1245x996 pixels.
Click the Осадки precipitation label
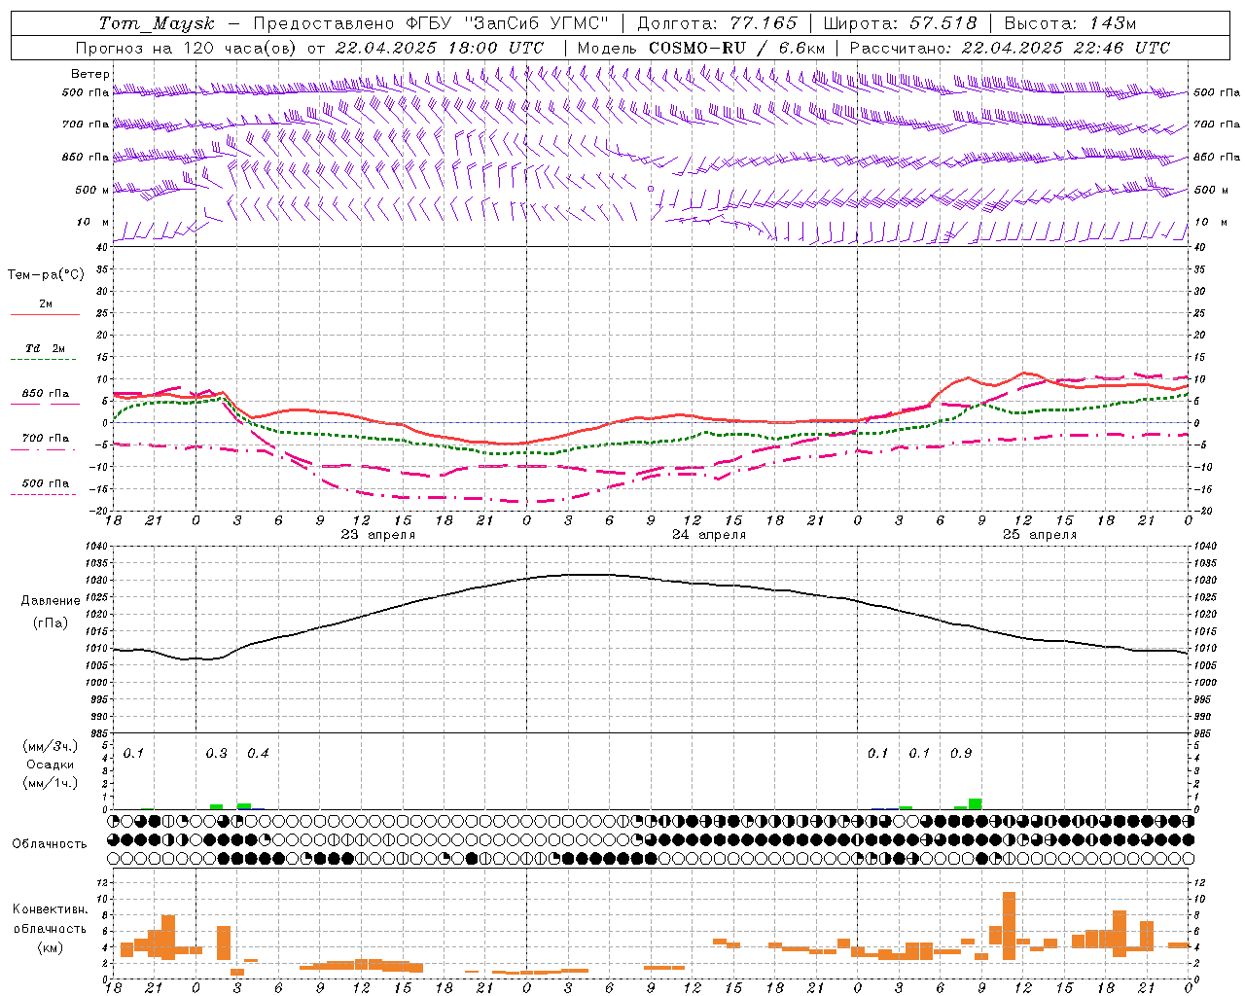(50, 765)
